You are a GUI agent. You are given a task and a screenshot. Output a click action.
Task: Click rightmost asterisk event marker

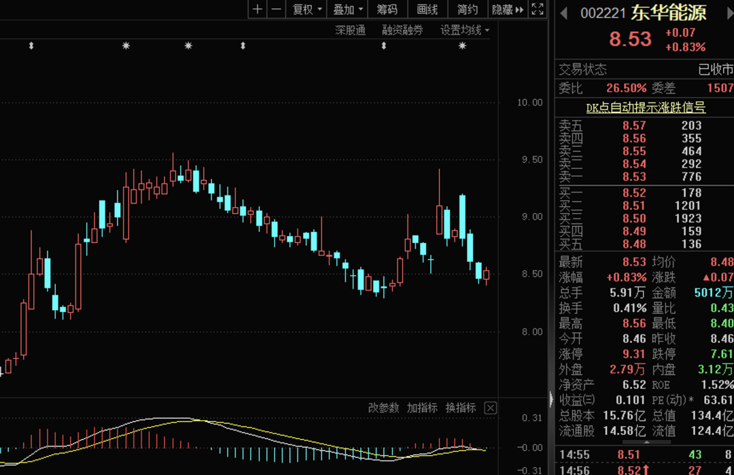463,46
